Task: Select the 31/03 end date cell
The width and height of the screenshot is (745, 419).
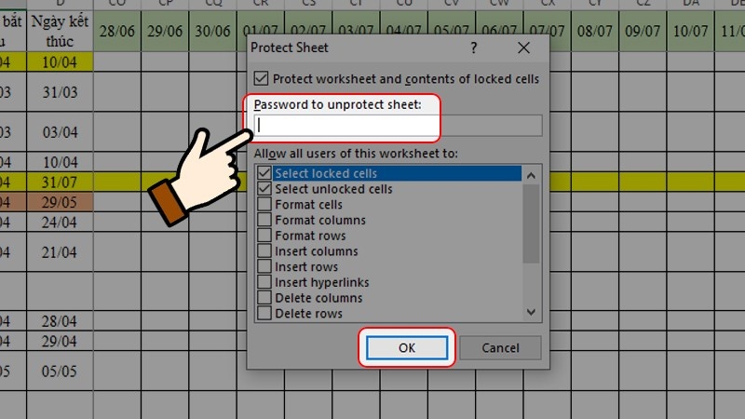Action: tap(60, 91)
